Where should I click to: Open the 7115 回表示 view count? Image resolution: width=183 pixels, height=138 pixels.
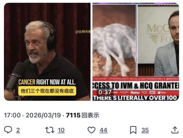point(83,115)
